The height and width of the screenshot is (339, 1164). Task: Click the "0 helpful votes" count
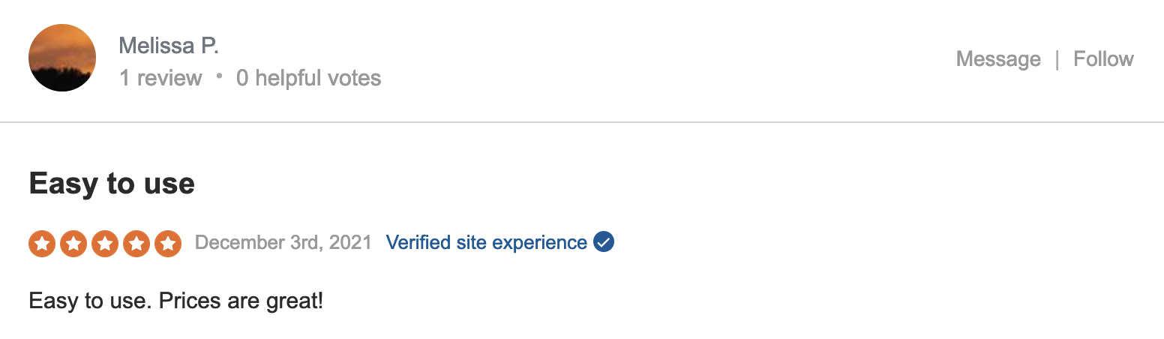pyautogui.click(x=308, y=78)
